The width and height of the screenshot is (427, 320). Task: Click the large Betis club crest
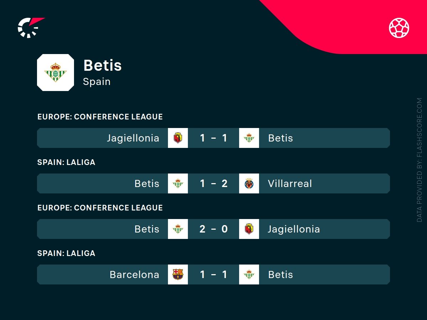click(56, 73)
